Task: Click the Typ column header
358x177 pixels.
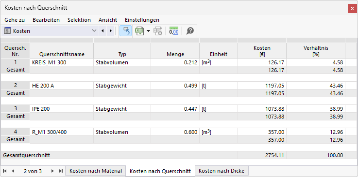Action: (122, 50)
